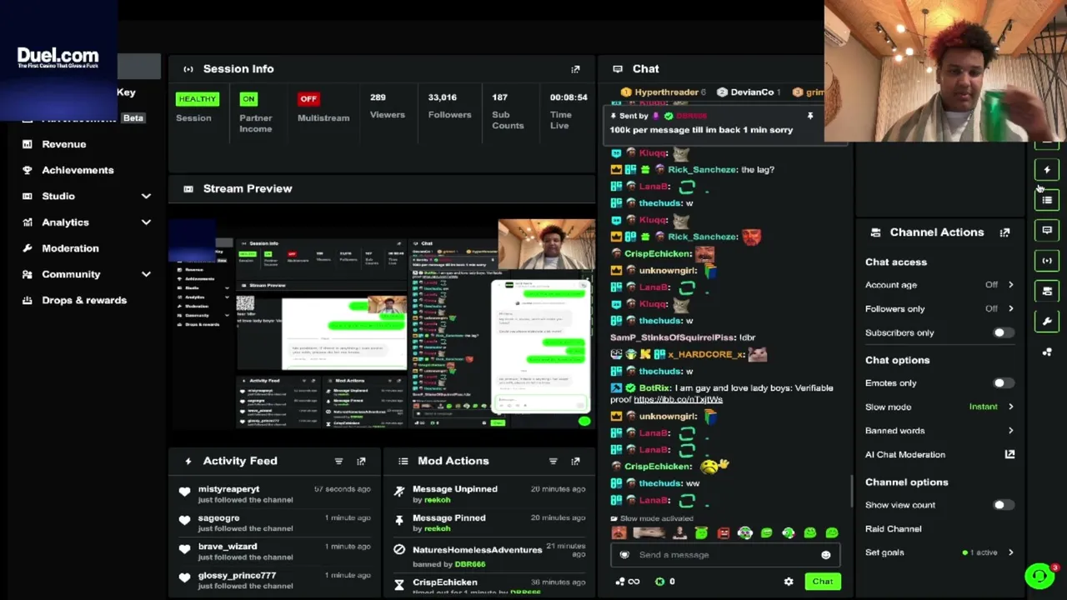This screenshot has height=600, width=1067.
Task: Click the chat scrollbar
Action: click(850, 492)
